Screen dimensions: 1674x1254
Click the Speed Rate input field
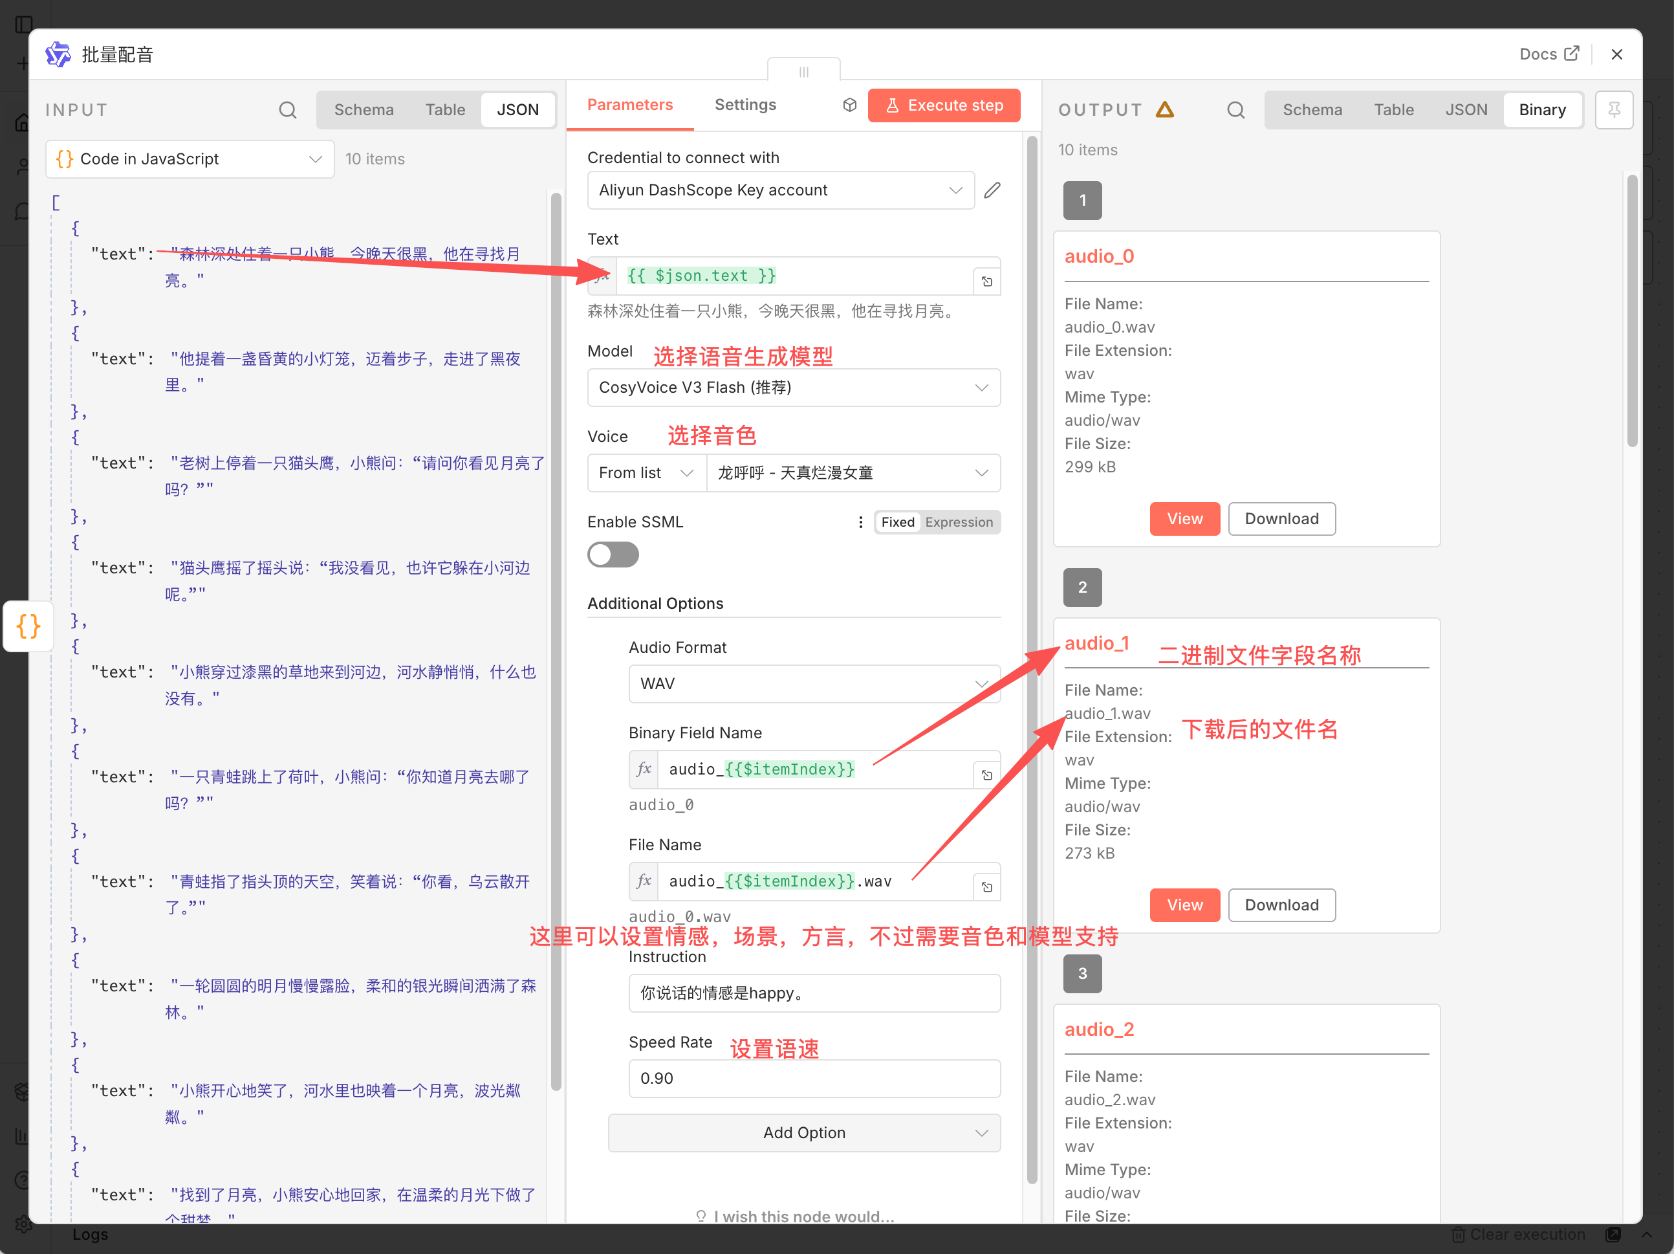(x=814, y=1077)
